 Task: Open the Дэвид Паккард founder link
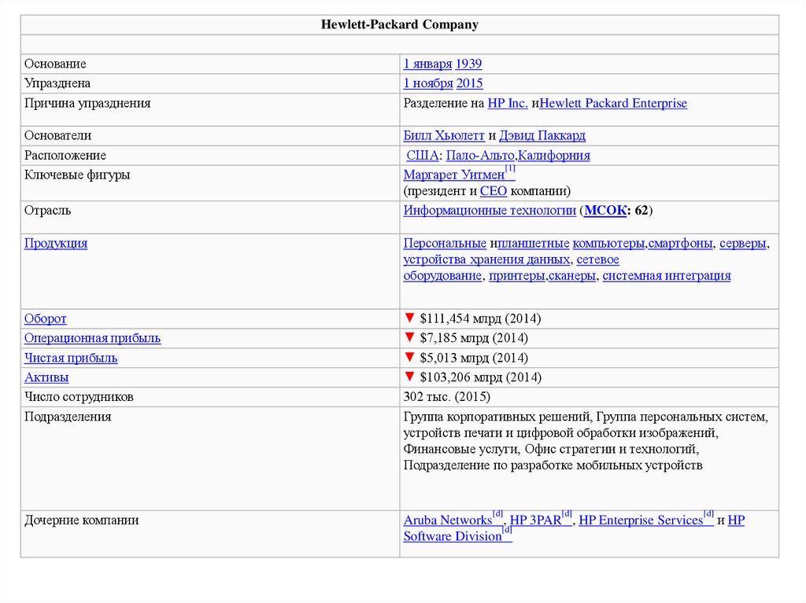(x=542, y=135)
